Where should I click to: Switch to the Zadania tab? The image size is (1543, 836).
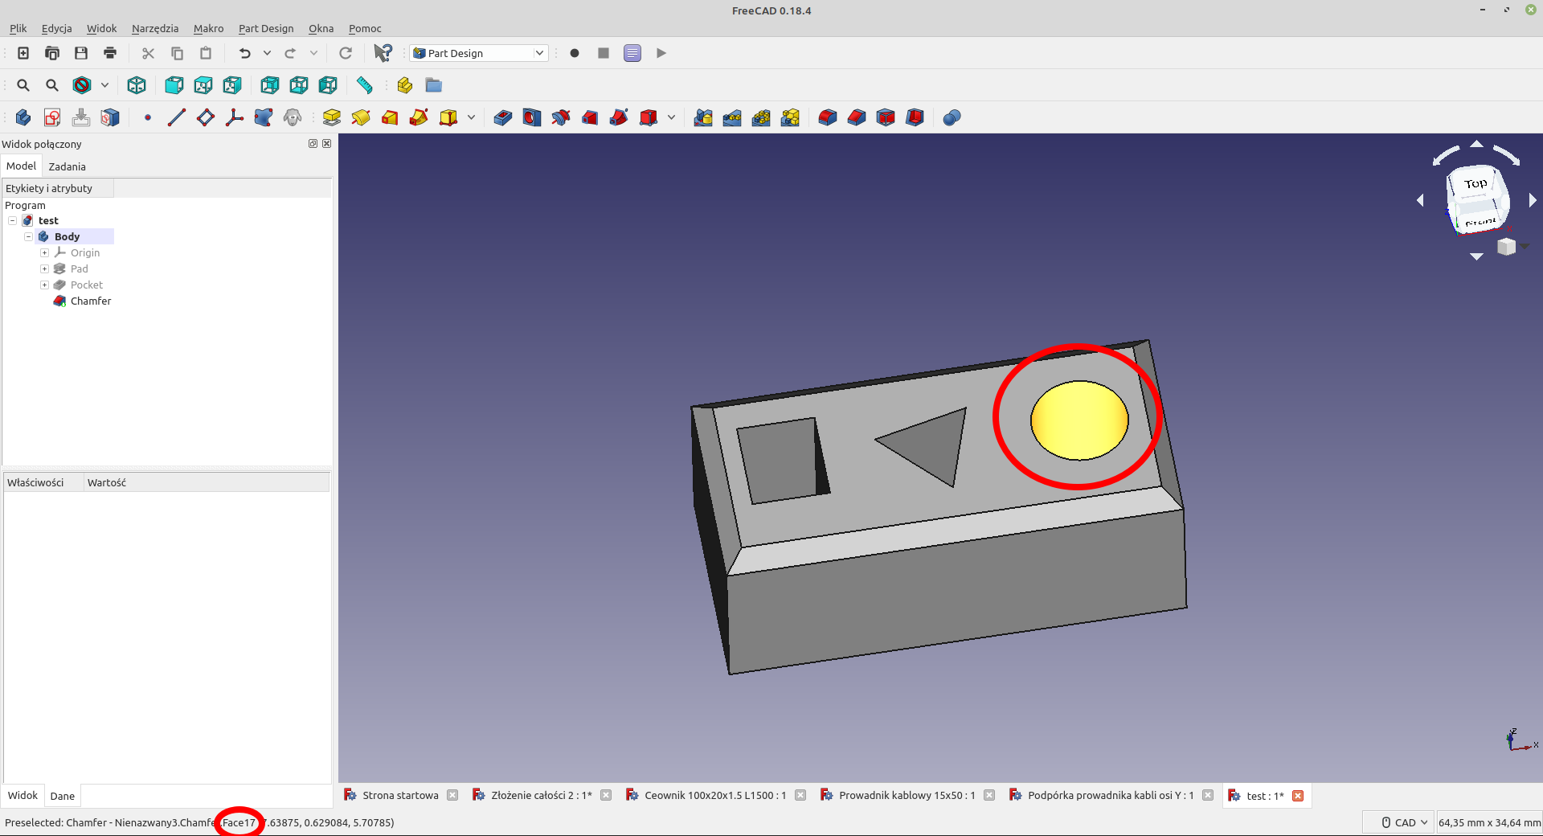tap(67, 166)
